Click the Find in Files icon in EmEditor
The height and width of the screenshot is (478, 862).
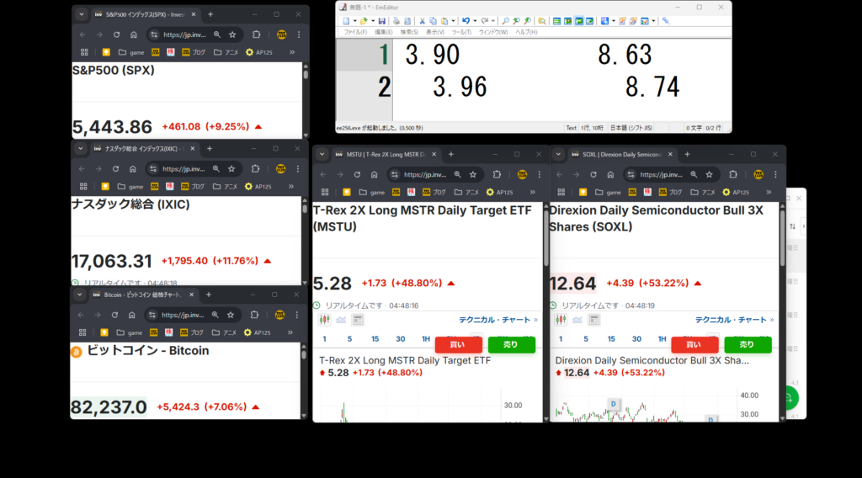tap(542, 21)
